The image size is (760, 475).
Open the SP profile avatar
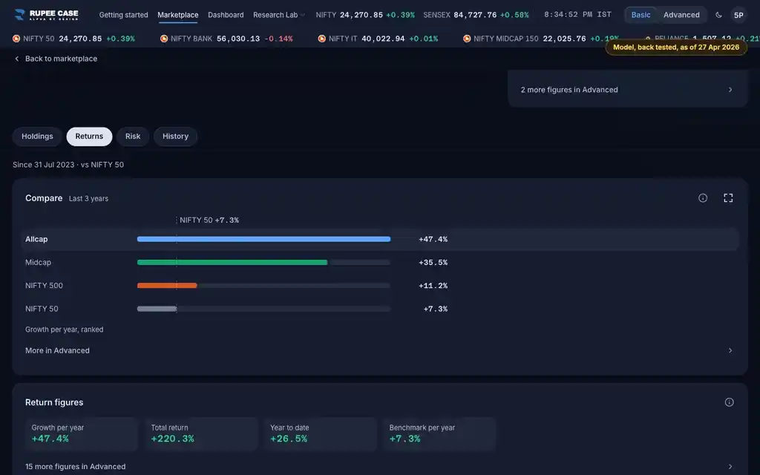[738, 15]
